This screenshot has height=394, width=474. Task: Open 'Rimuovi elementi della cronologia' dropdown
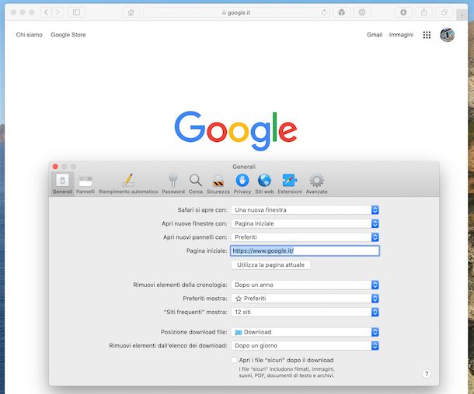pyautogui.click(x=305, y=285)
